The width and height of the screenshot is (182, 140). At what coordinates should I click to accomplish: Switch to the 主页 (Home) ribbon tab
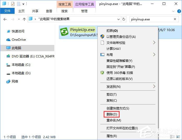[x=21, y=11]
